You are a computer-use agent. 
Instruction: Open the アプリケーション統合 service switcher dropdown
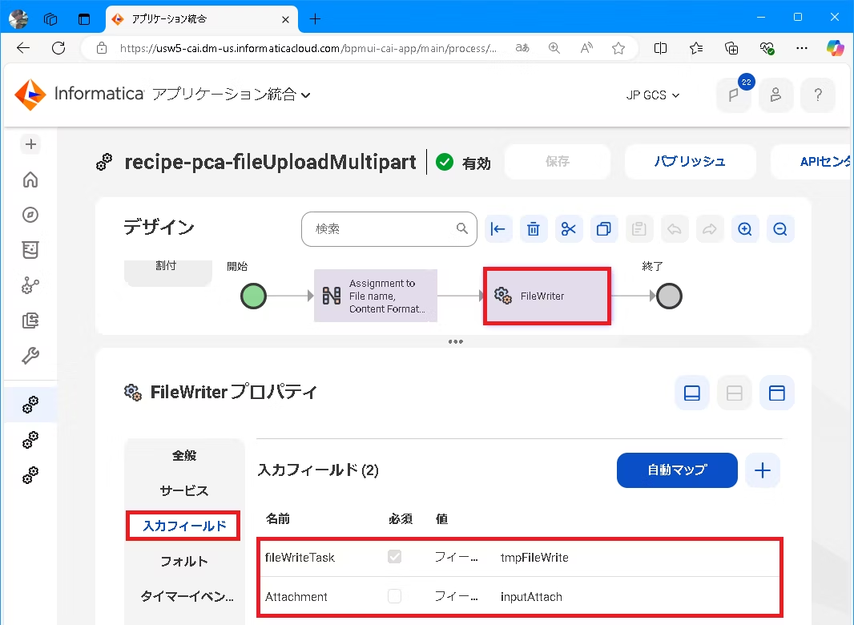pyautogui.click(x=231, y=95)
